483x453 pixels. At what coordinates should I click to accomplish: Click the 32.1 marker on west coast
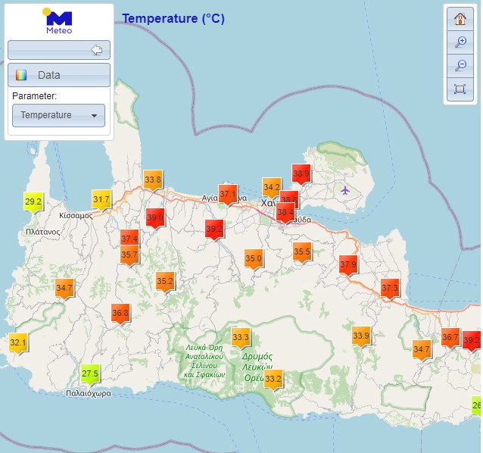click(x=18, y=343)
